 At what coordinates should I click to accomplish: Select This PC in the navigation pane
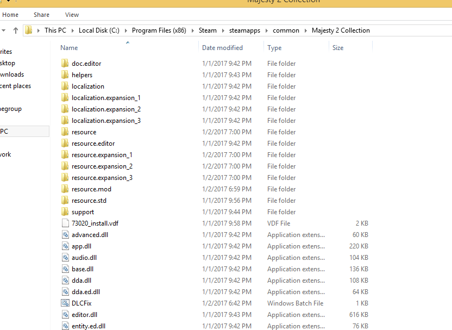[x=24, y=131]
